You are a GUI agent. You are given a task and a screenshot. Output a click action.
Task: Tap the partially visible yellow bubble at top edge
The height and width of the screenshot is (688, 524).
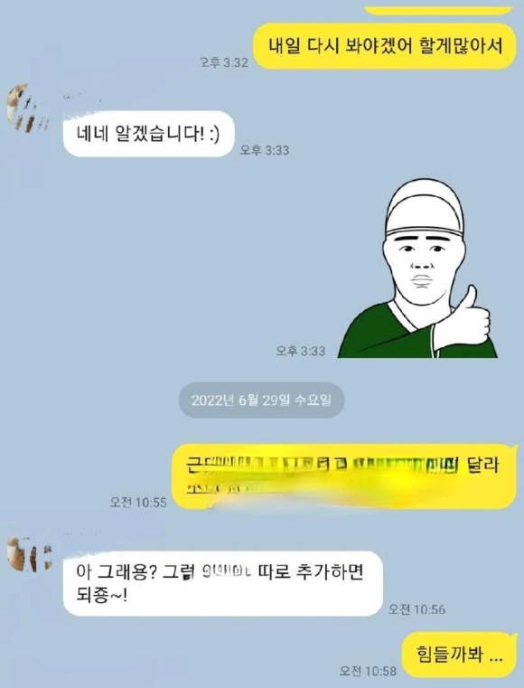pos(438,10)
